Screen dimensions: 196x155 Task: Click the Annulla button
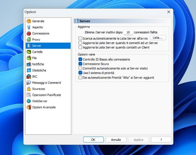pyautogui.click(x=116, y=140)
